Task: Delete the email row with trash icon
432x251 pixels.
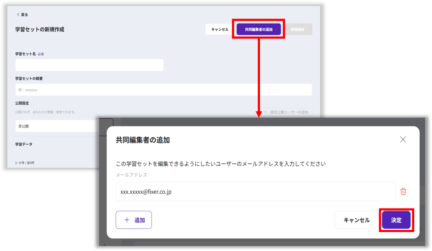Action: (x=403, y=192)
